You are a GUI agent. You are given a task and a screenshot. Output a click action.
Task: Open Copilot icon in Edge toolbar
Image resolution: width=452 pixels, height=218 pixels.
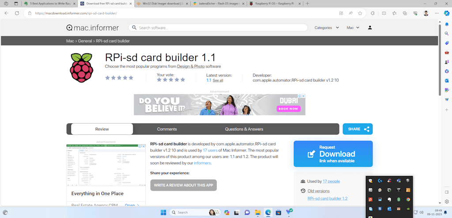tap(446, 13)
